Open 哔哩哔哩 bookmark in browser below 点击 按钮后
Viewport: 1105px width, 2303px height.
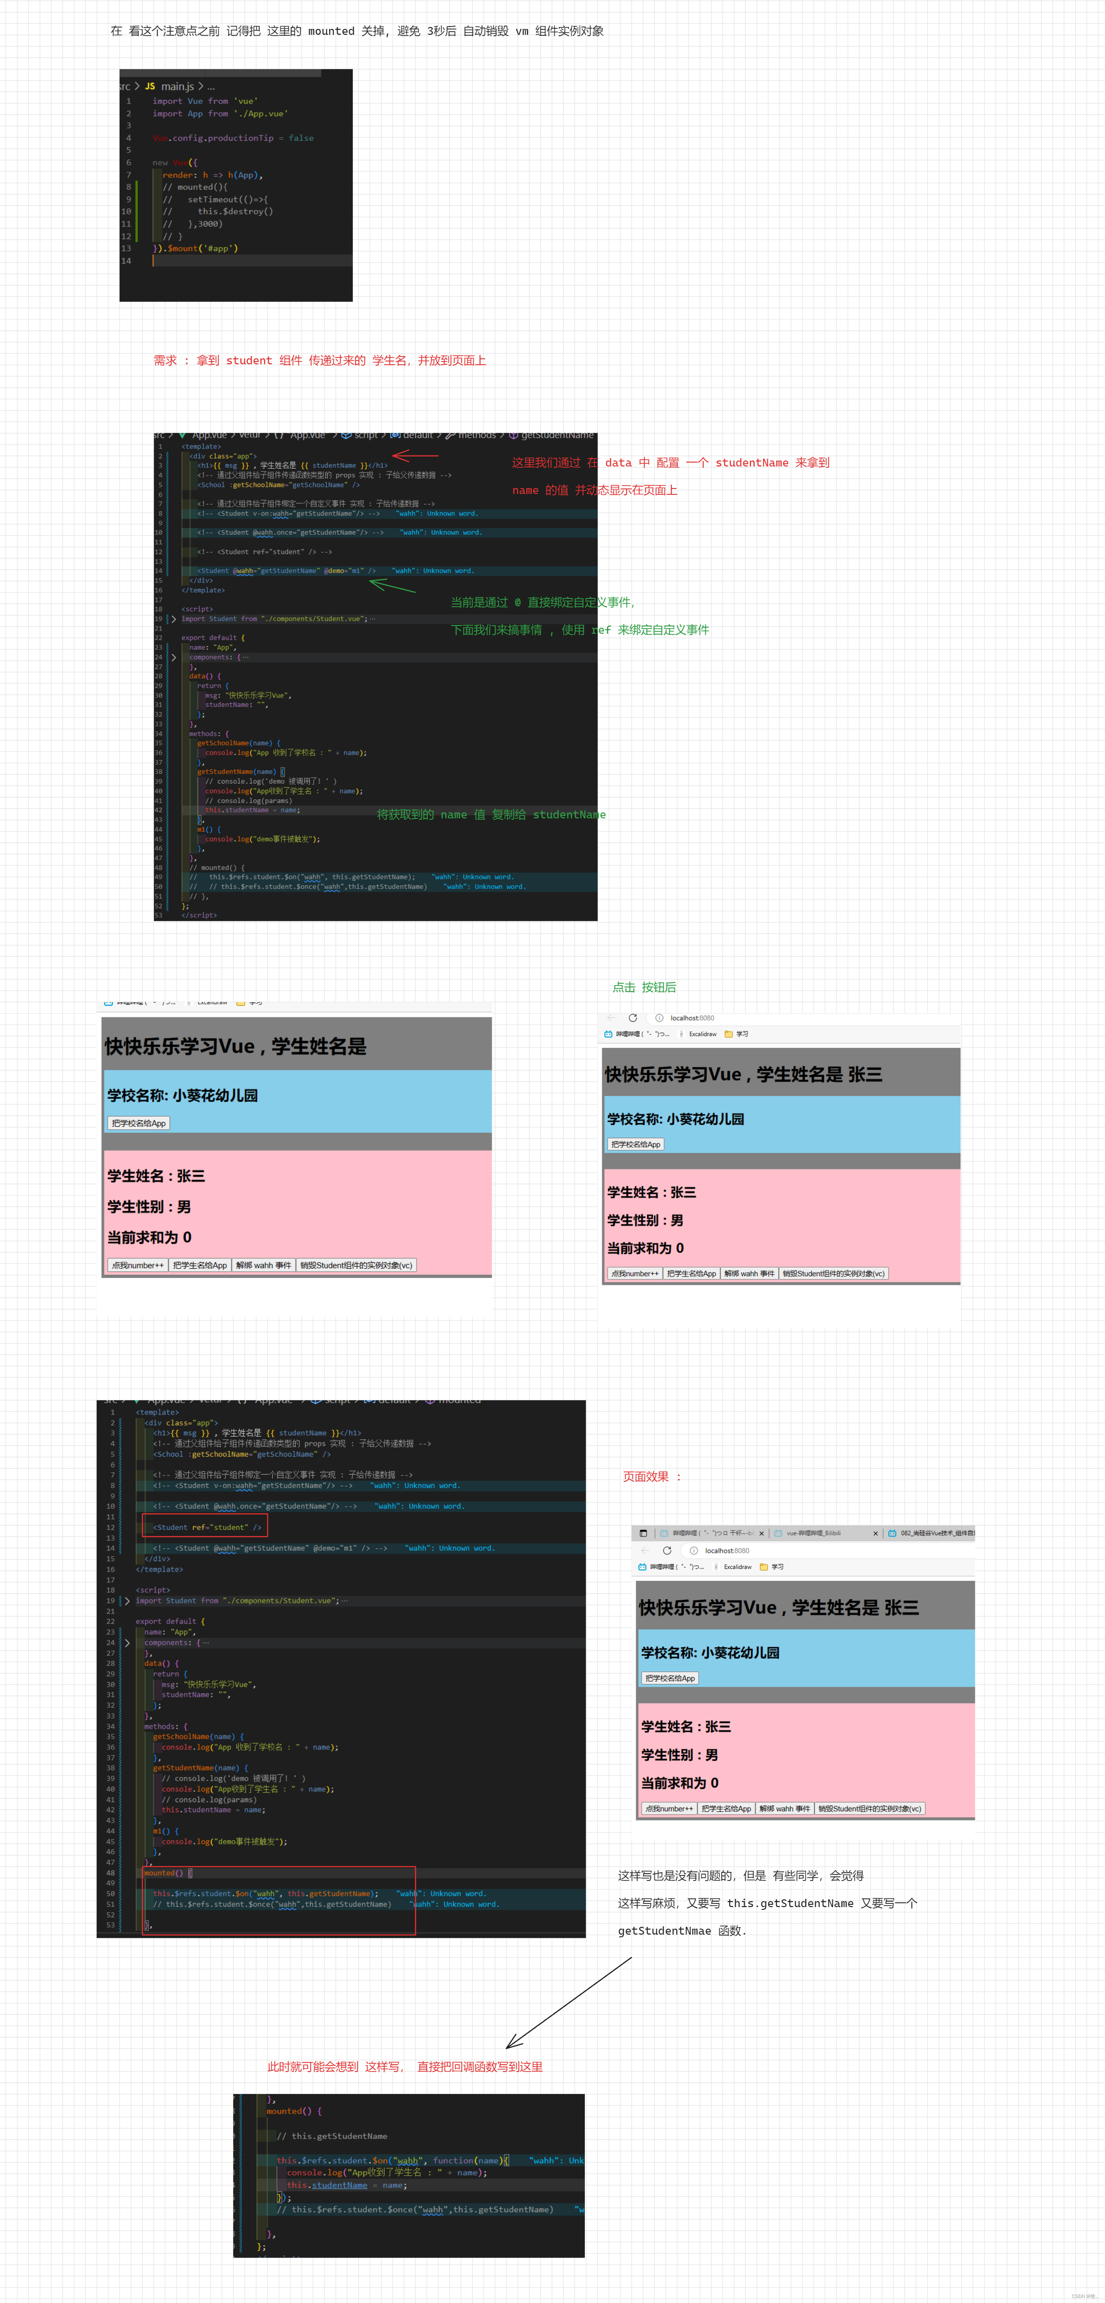637,1033
